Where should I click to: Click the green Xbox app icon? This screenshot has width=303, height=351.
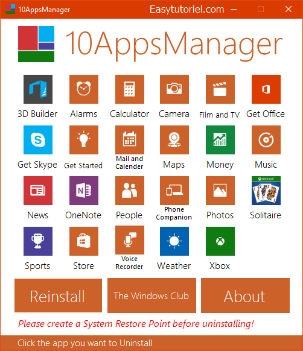[220, 241]
